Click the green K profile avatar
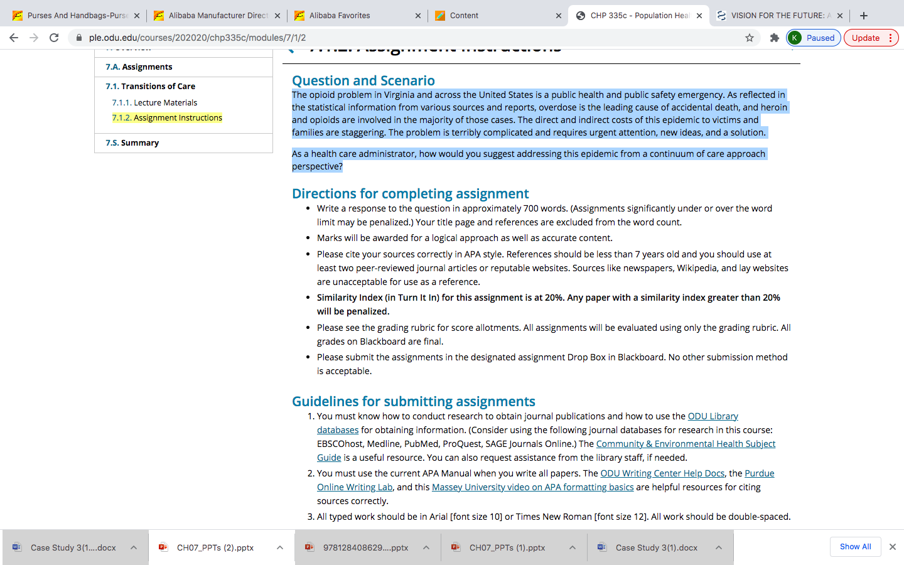Screen dimensions: 904x565 pos(795,38)
